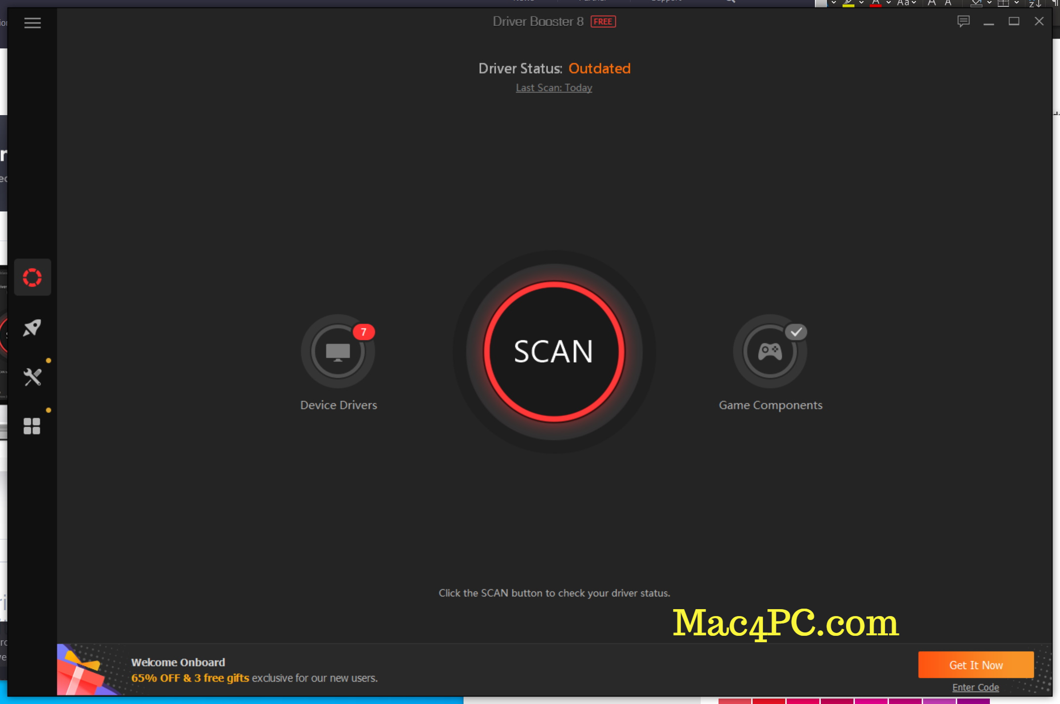
Task: Click the Game Components label
Action: coord(770,405)
